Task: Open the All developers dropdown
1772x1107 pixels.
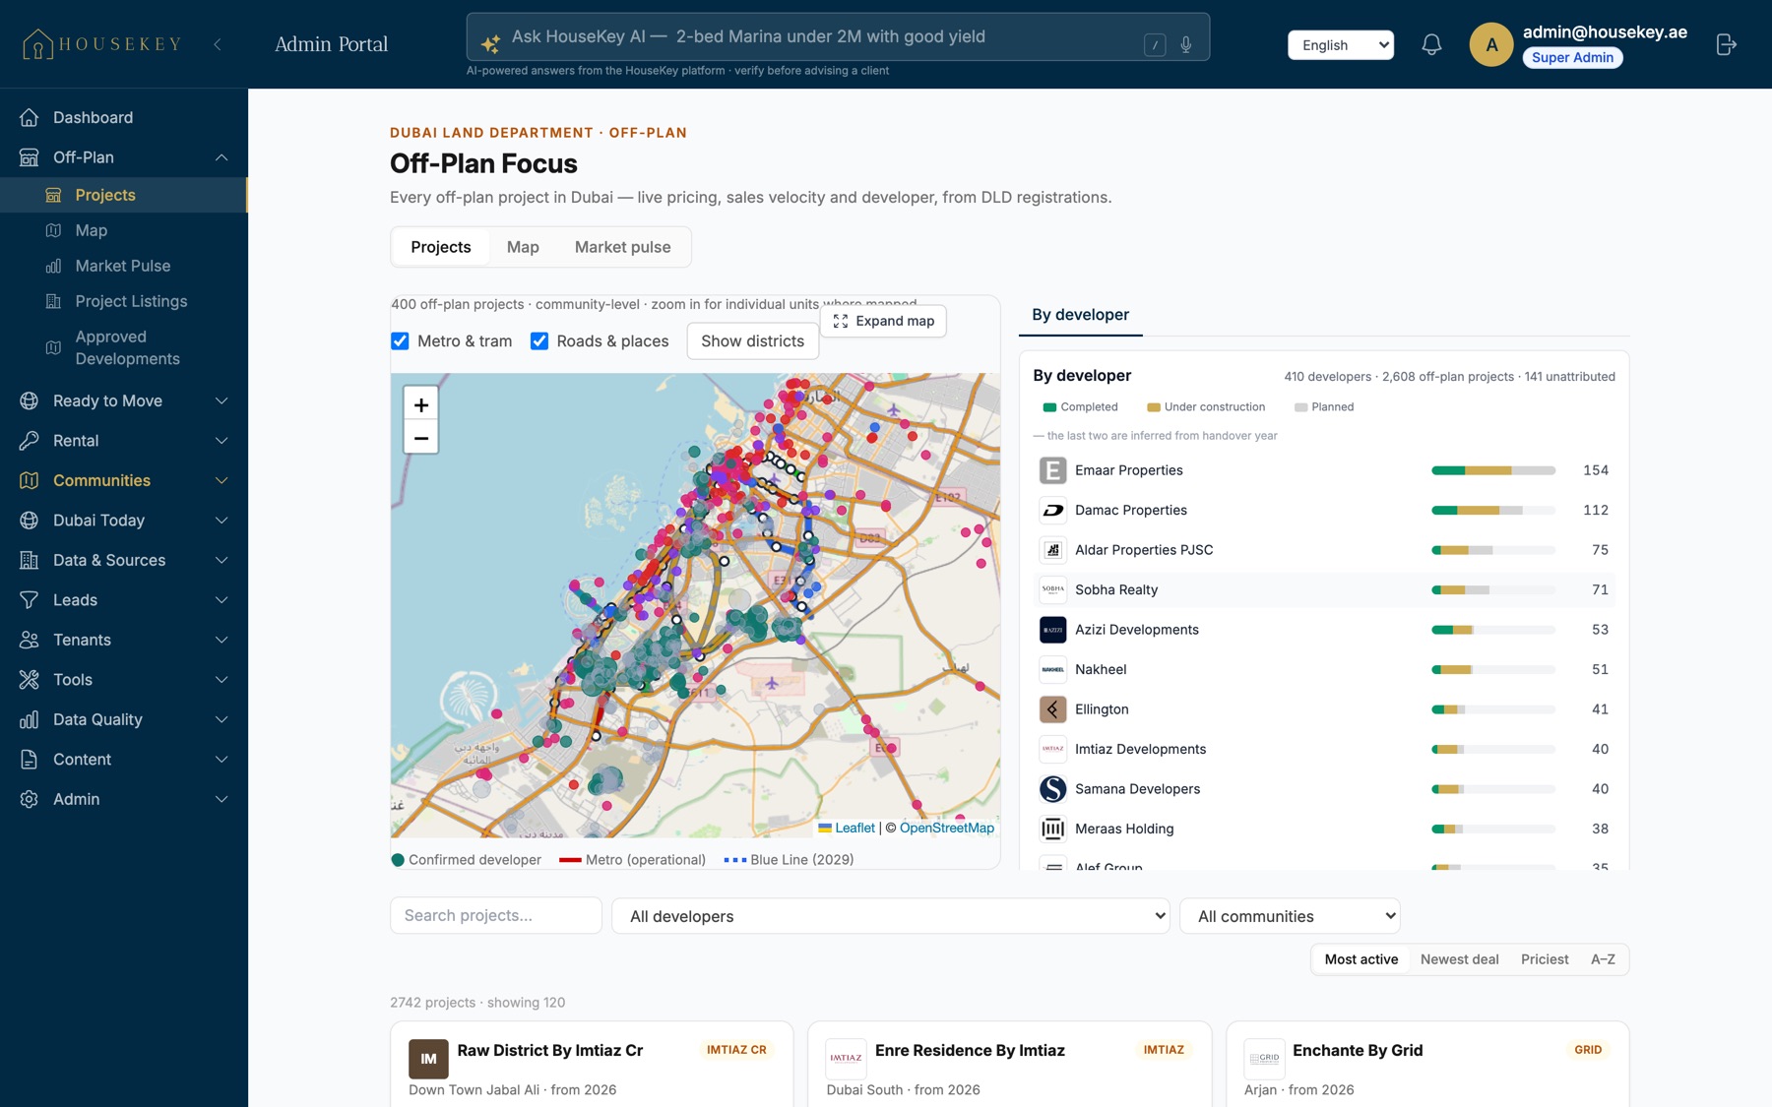Action: [x=891, y=916]
